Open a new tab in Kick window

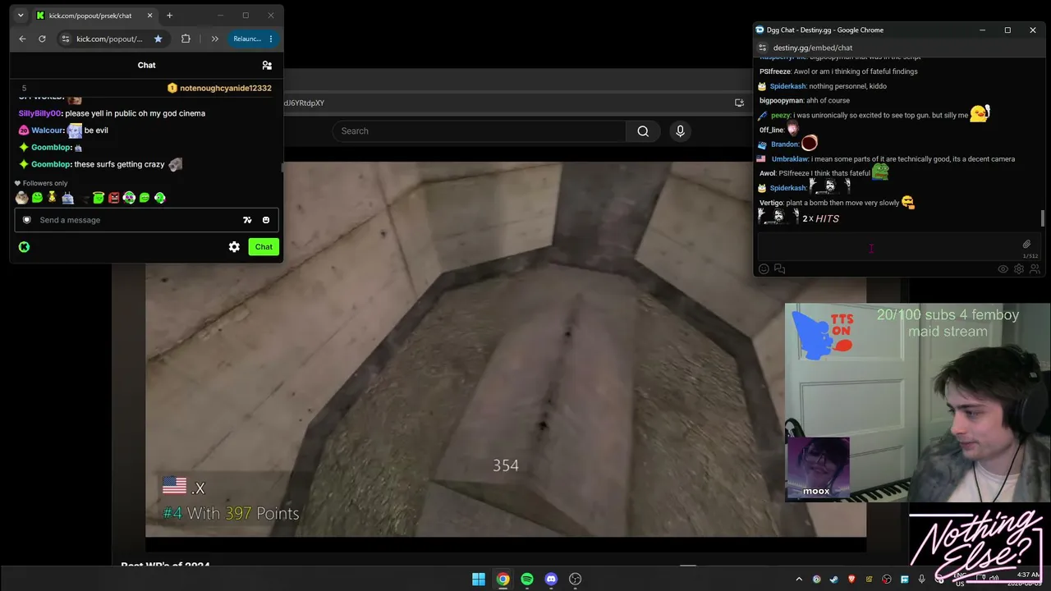click(169, 16)
